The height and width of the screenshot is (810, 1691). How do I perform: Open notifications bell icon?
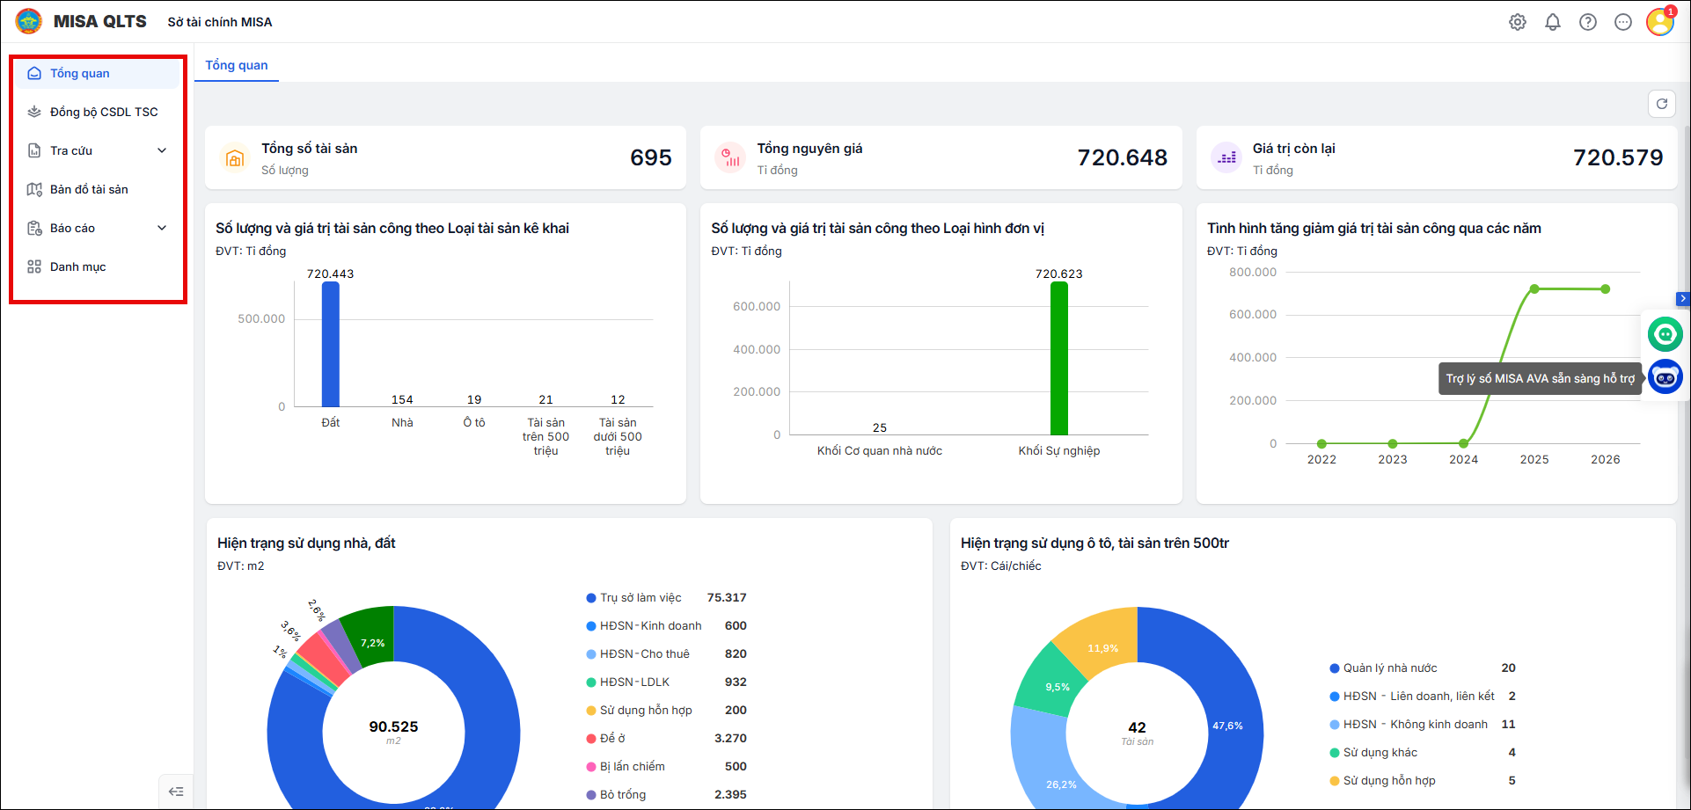coord(1553,22)
